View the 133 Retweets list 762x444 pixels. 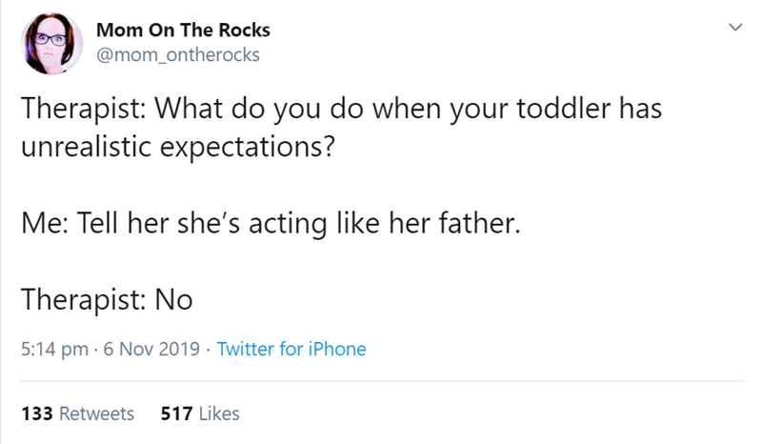click(x=77, y=414)
